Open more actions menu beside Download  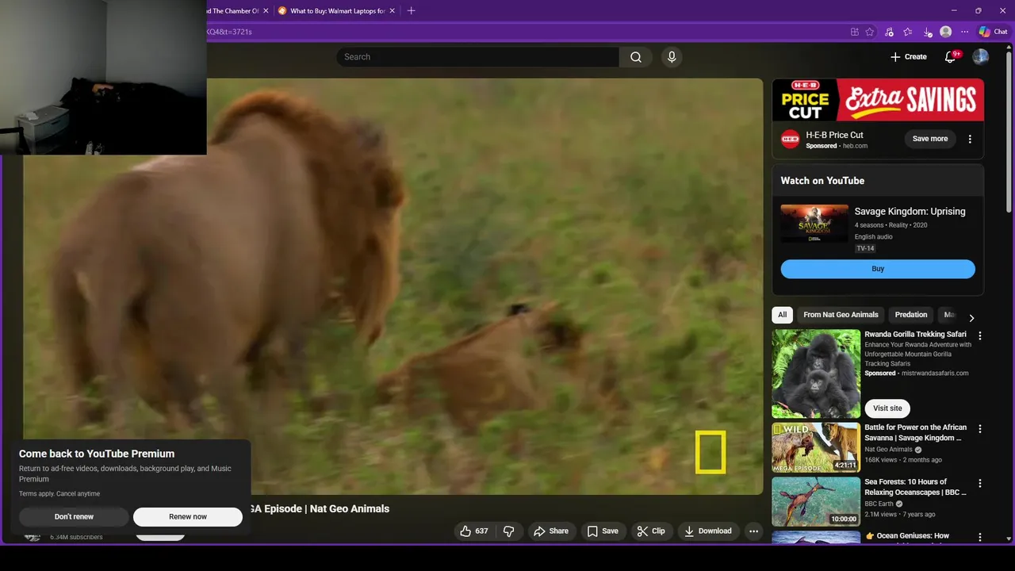click(x=754, y=531)
